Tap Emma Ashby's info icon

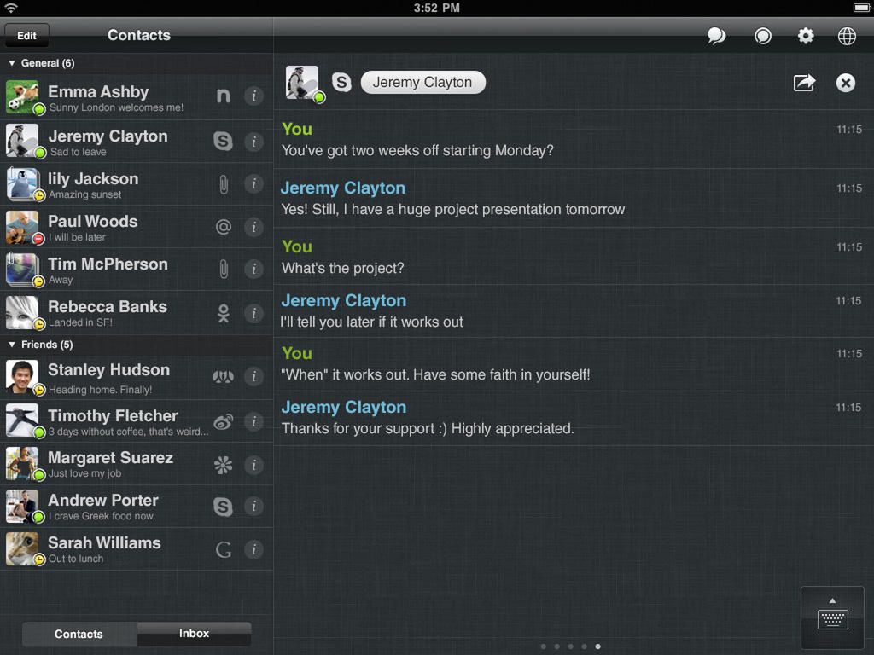(x=253, y=96)
